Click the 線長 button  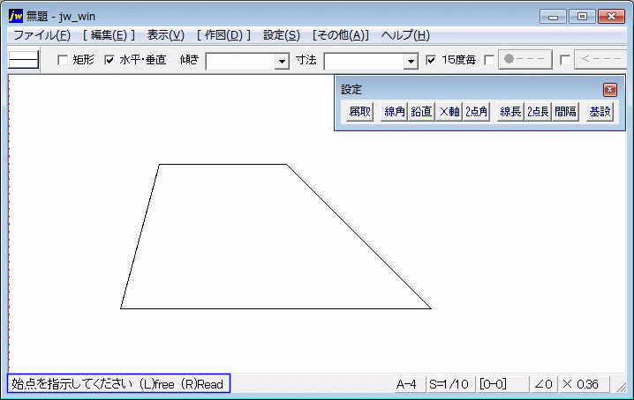510,111
